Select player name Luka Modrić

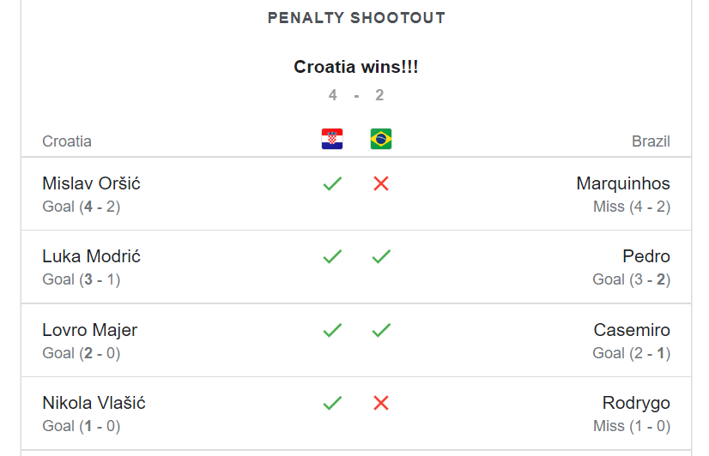[x=91, y=256]
